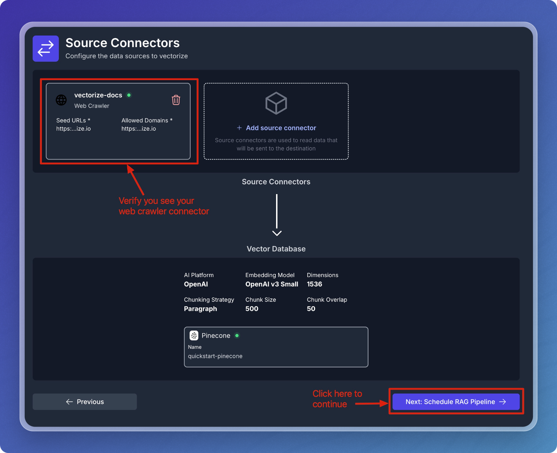Click the Seed URLs * label
Viewport: 557px width, 453px height.
pyautogui.click(x=73, y=120)
